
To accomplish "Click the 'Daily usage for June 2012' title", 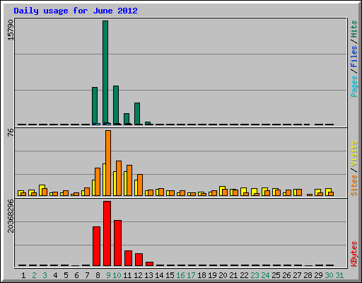I will click(x=76, y=11).
